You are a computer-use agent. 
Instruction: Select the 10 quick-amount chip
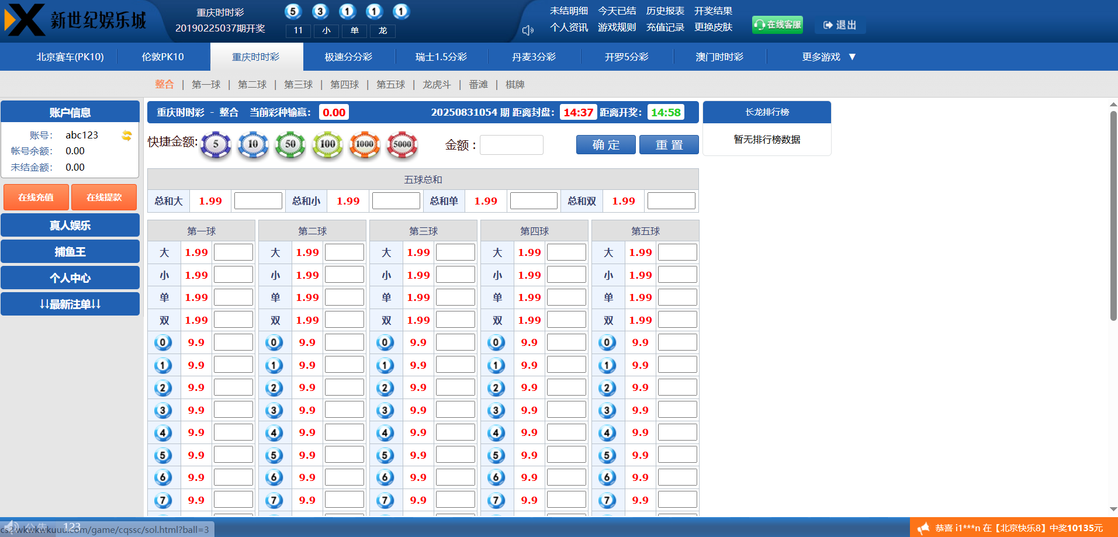point(253,144)
